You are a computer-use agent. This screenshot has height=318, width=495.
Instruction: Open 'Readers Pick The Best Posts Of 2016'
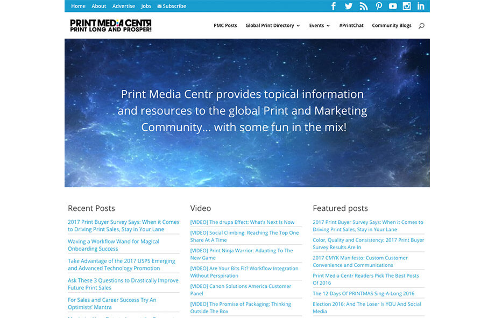pyautogui.click(x=366, y=279)
